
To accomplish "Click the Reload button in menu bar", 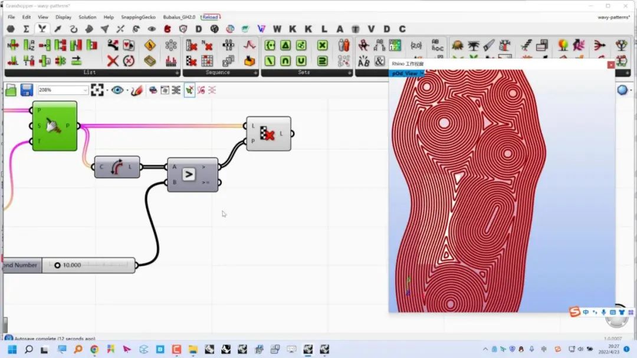I will (x=211, y=17).
